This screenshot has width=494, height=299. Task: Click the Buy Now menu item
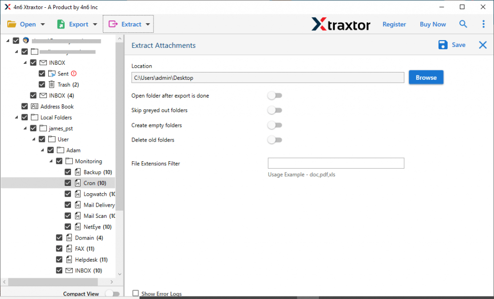[432, 24]
